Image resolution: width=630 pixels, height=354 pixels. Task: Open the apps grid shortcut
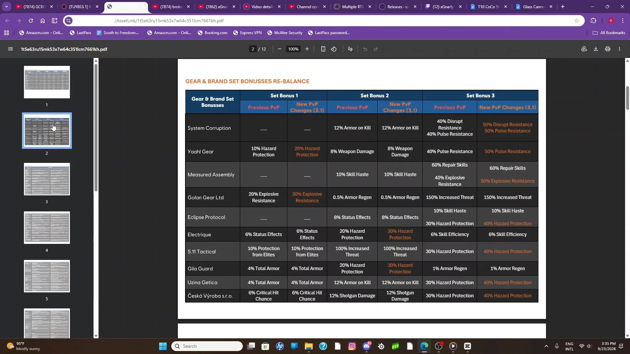coord(7,33)
